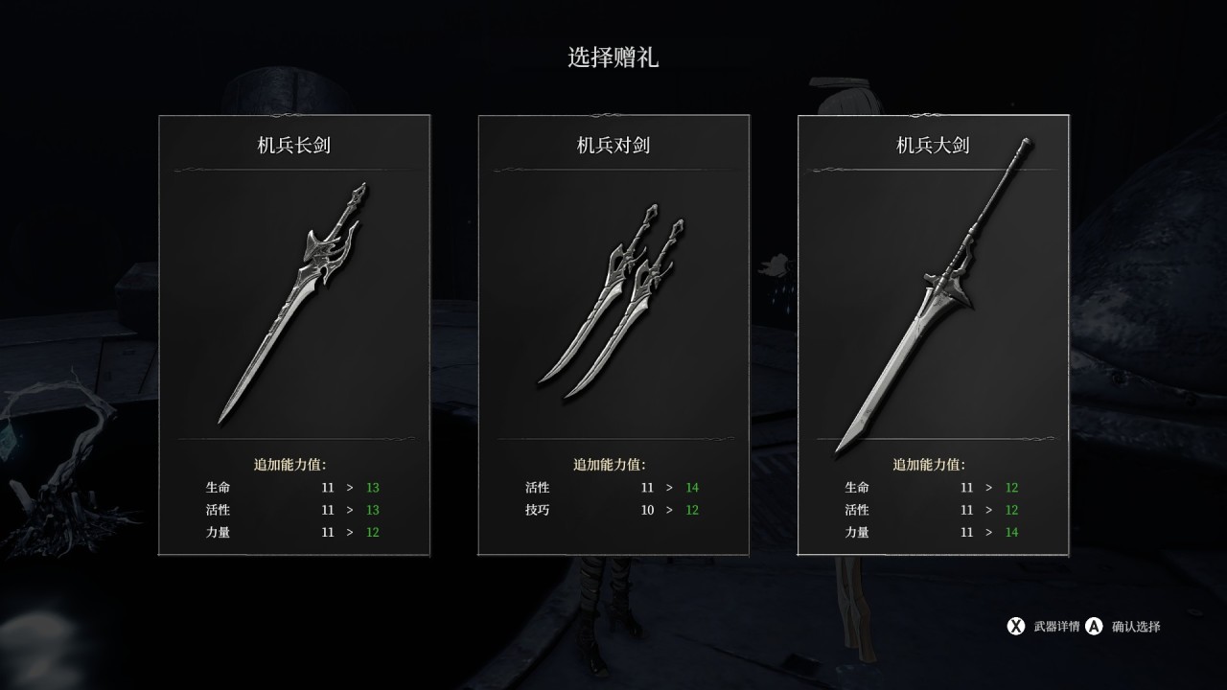Click 力量 stat row on the longsword card
This screenshot has width=1227, height=690.
point(293,532)
